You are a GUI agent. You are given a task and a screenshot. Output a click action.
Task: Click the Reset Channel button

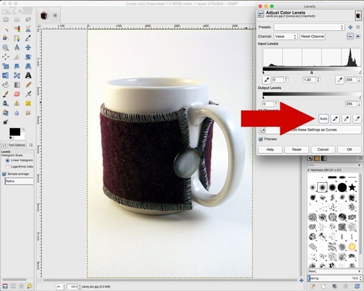(312, 36)
